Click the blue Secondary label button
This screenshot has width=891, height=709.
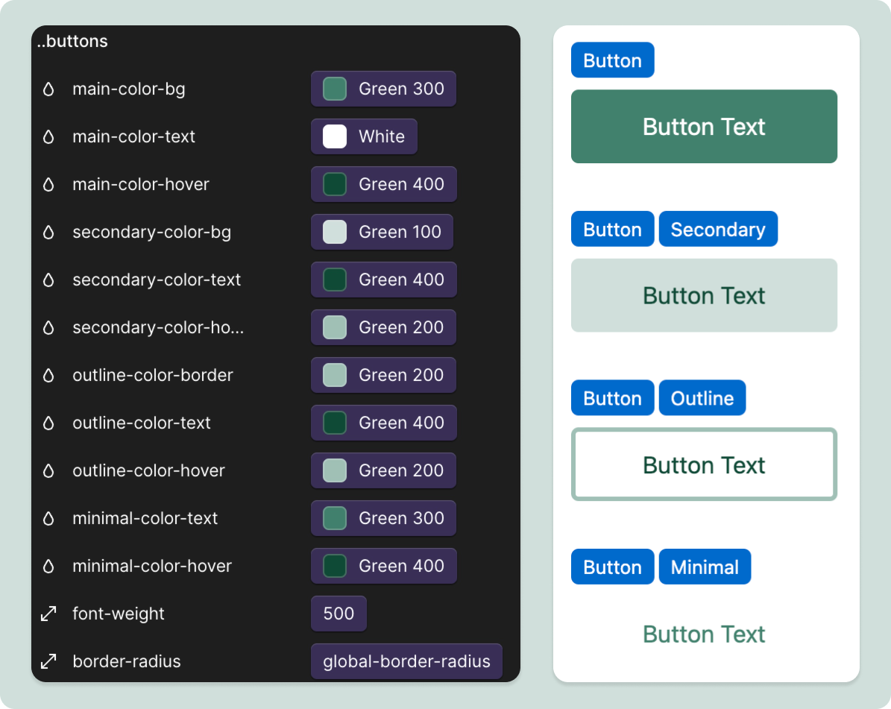pos(718,229)
